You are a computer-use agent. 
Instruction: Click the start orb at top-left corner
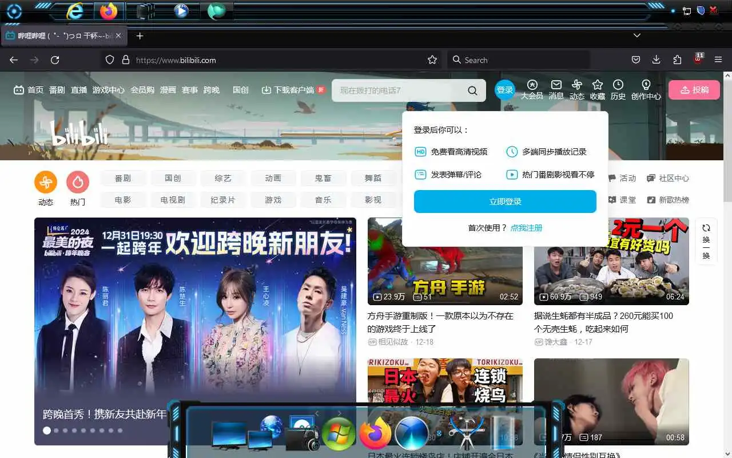13,11
